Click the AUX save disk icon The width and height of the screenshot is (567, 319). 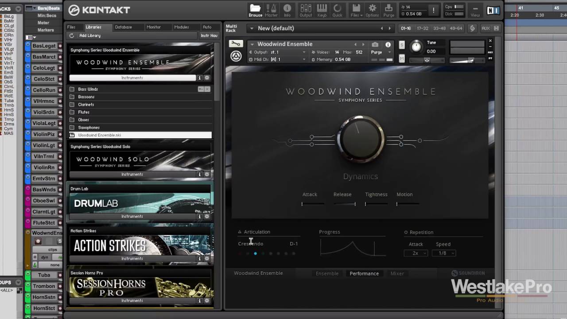496,28
